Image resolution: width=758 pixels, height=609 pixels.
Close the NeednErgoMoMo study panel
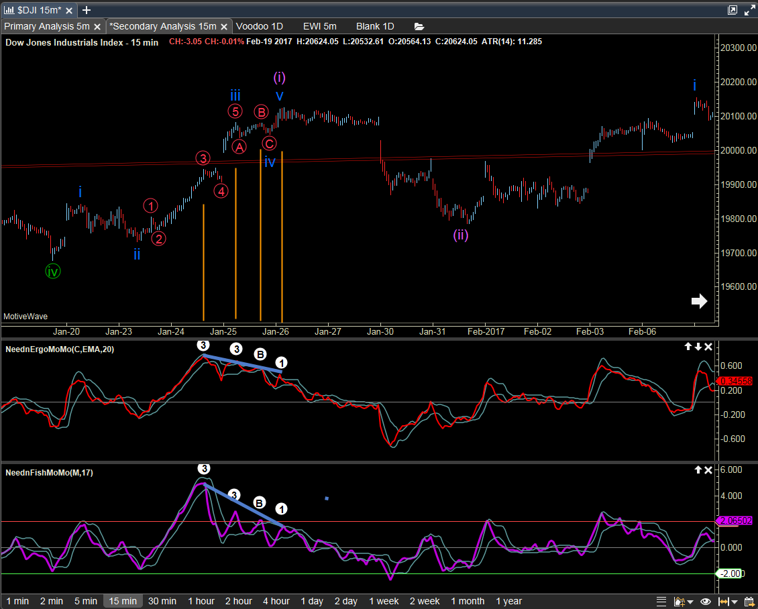[708, 347]
